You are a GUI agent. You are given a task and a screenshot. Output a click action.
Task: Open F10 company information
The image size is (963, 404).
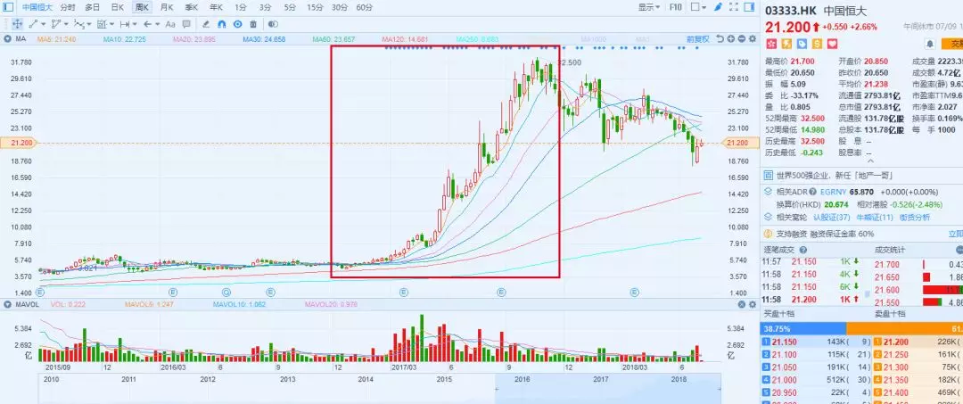676,7
